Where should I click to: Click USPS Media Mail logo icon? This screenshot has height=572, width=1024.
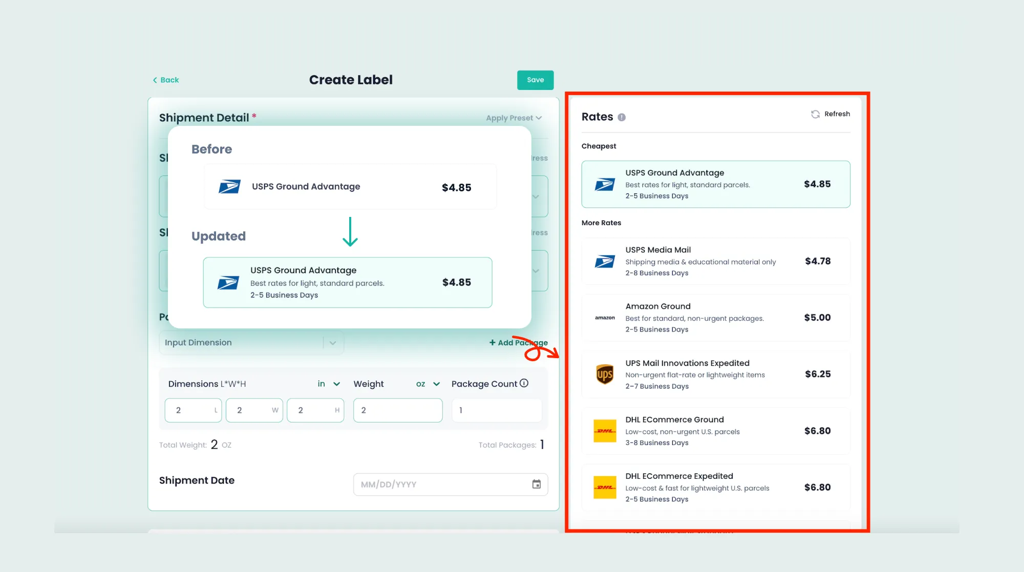605,261
